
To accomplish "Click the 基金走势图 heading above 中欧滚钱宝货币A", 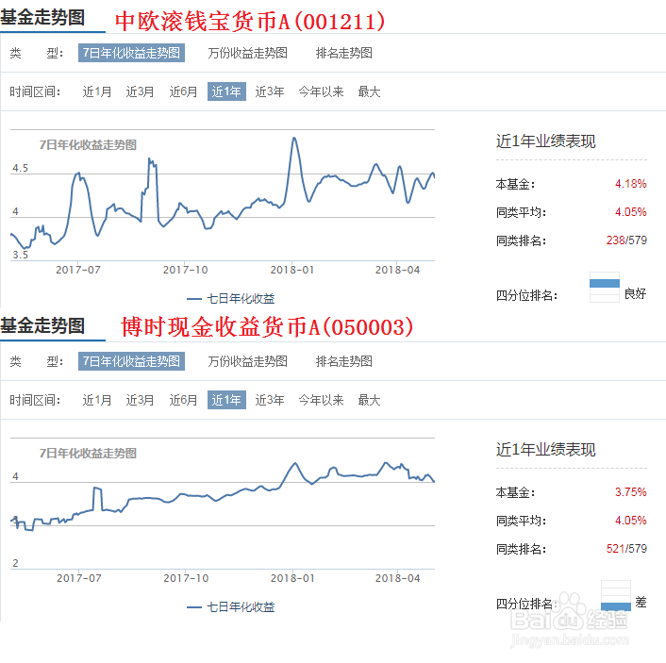I will pyautogui.click(x=42, y=18).
